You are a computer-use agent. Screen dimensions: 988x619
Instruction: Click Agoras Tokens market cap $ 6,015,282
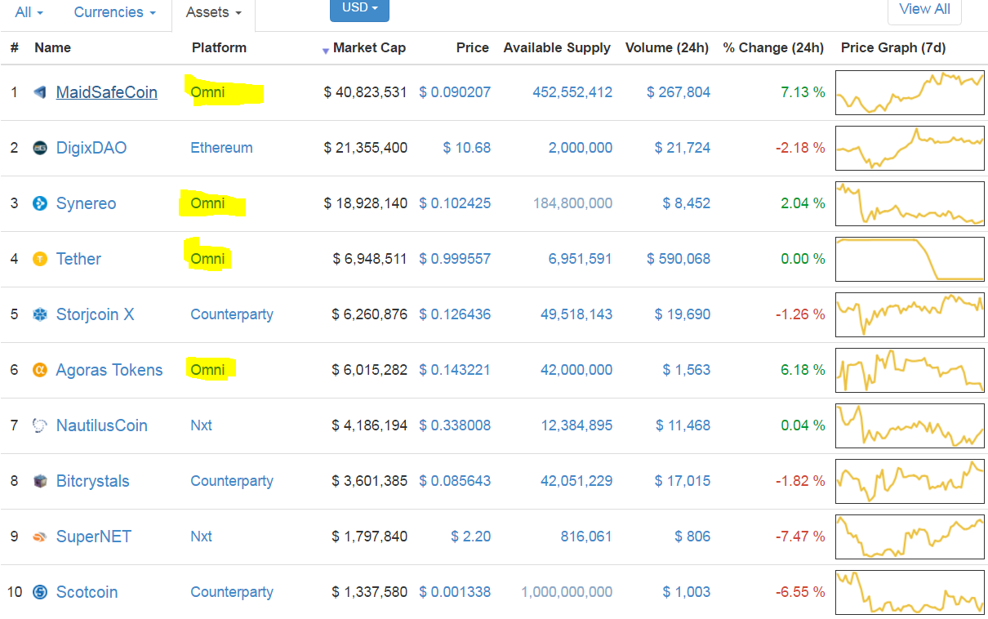(369, 370)
